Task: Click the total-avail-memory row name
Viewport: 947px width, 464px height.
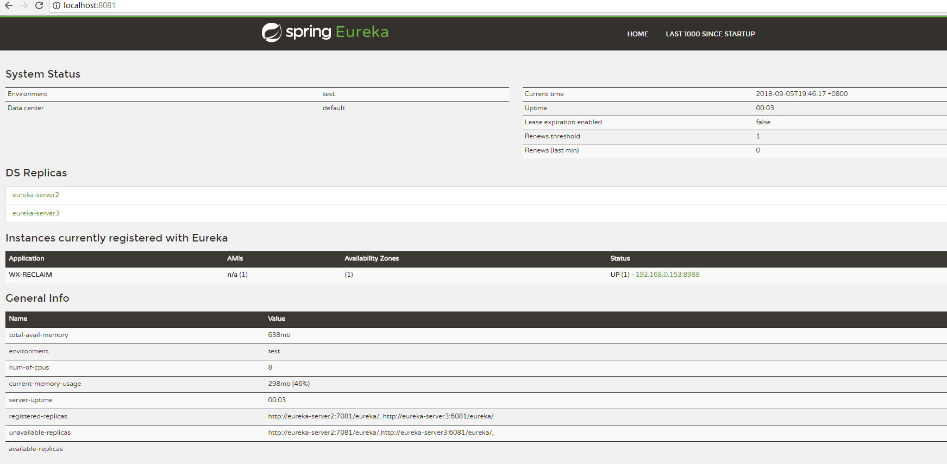Action: coord(39,335)
